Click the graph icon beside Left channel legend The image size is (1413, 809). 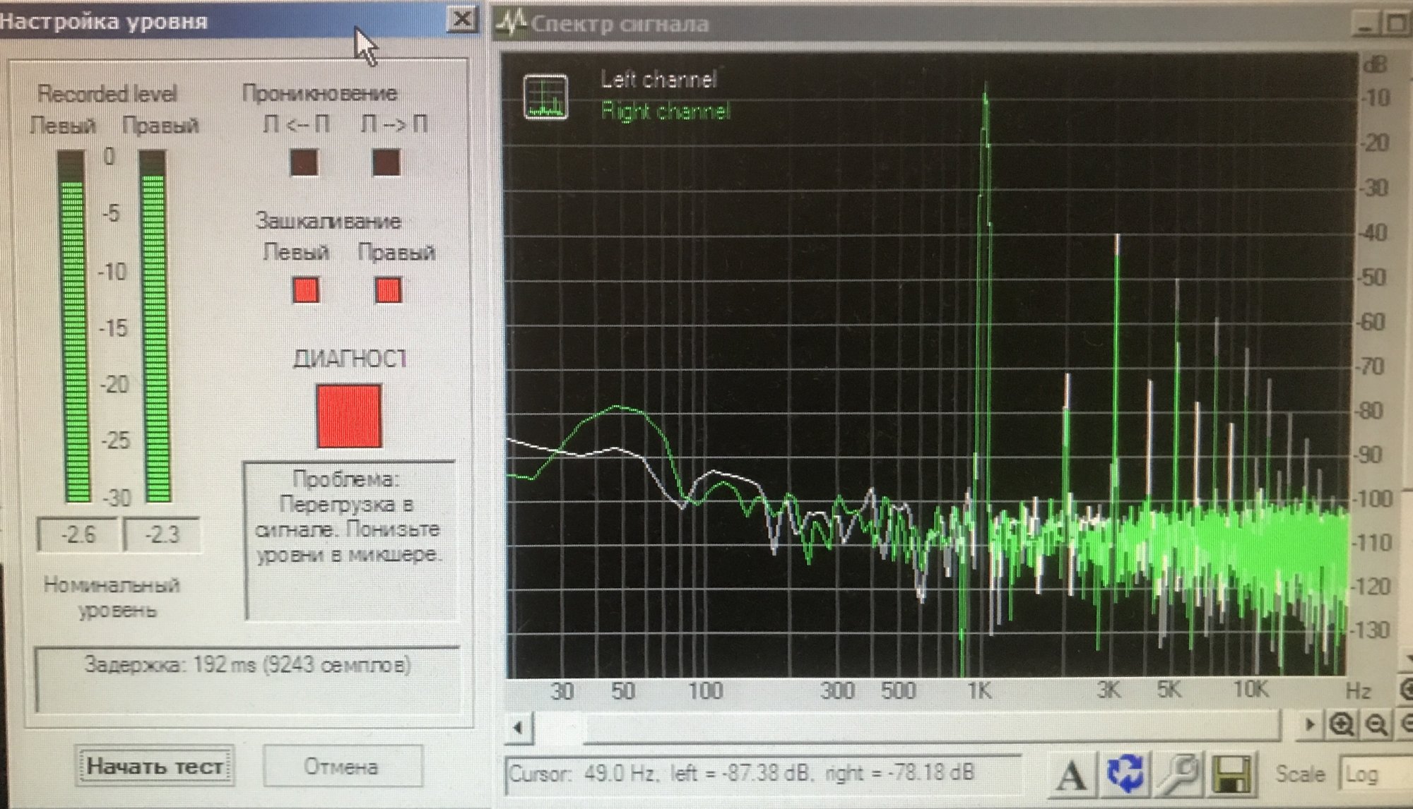pos(545,97)
